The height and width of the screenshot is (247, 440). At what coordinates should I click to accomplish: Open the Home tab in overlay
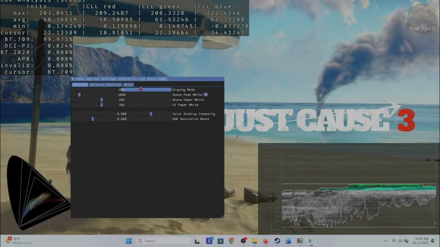point(80,79)
